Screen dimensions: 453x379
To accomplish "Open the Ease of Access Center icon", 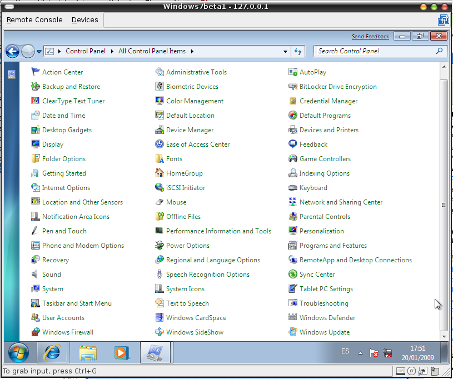I will tap(159, 144).
